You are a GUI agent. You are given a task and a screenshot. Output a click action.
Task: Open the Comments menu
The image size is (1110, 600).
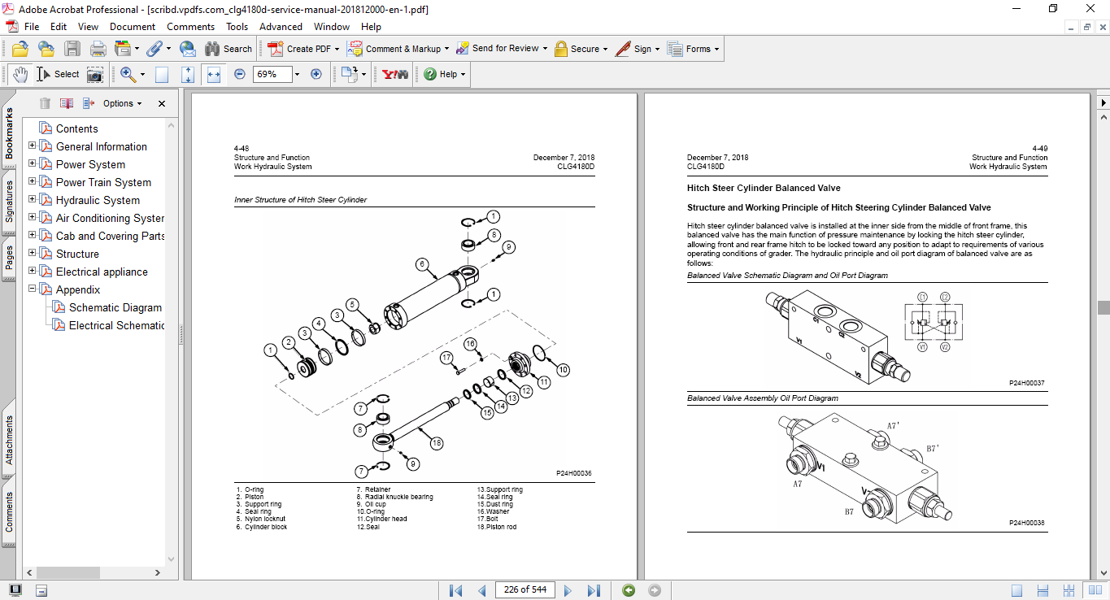[190, 27]
